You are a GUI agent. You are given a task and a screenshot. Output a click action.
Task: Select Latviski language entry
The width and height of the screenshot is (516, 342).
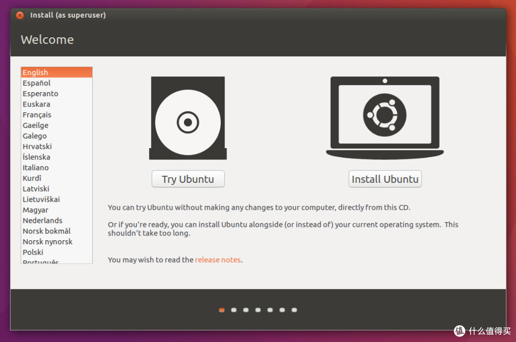[56, 189]
